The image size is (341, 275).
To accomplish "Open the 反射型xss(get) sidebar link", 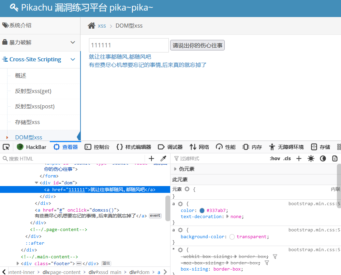I will coord(33,91).
